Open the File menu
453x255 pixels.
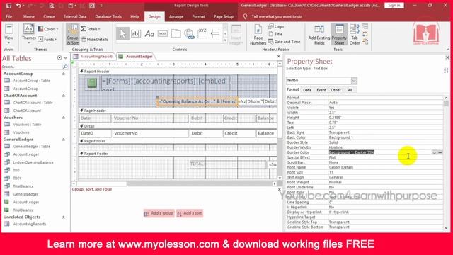[x=9, y=16]
